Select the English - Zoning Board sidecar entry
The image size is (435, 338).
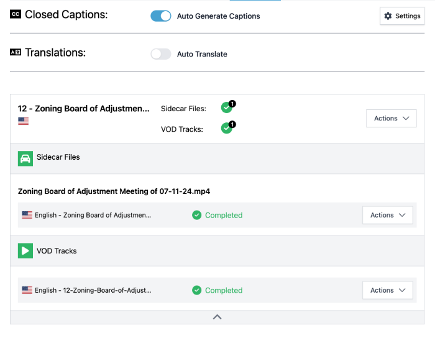point(93,215)
